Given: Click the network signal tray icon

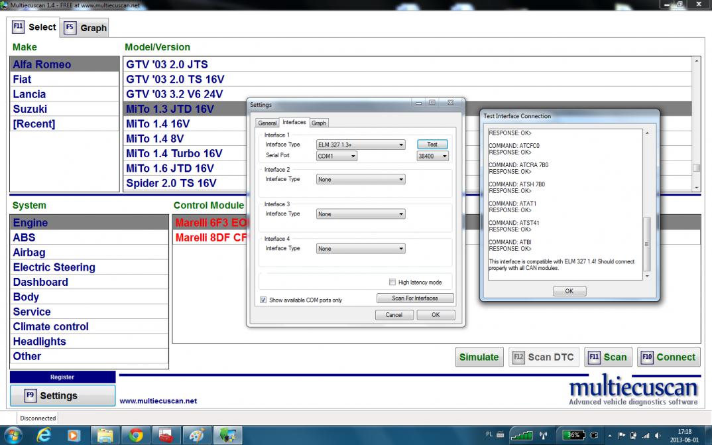Looking at the screenshot, I should pos(645,436).
